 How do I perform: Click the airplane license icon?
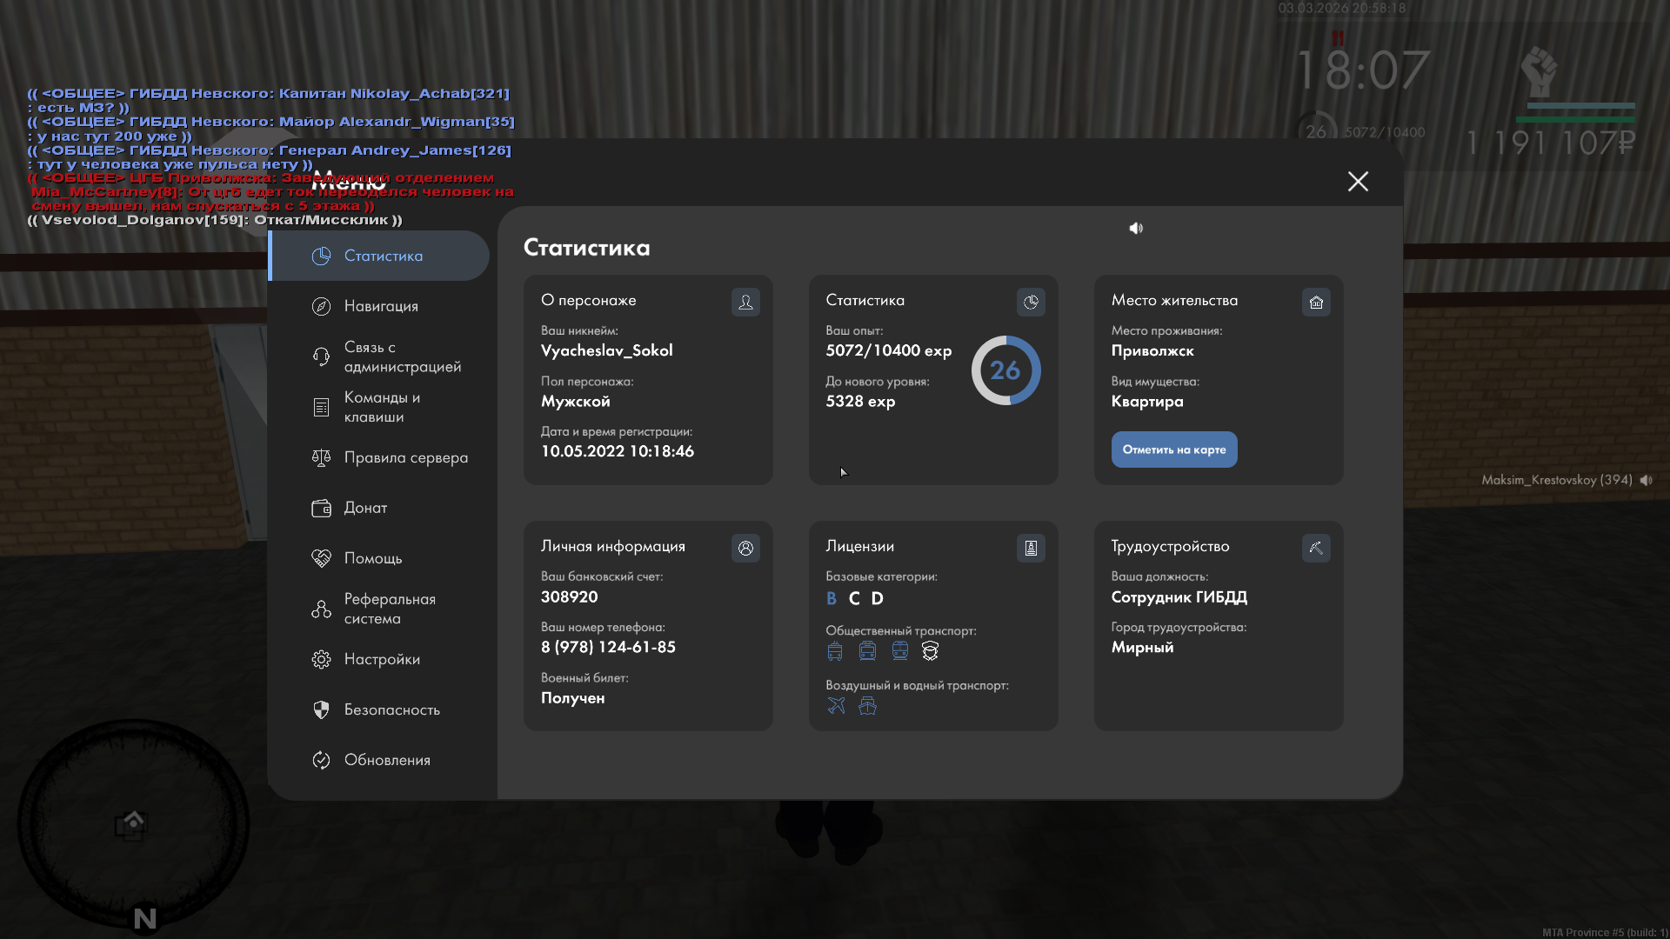tap(836, 705)
